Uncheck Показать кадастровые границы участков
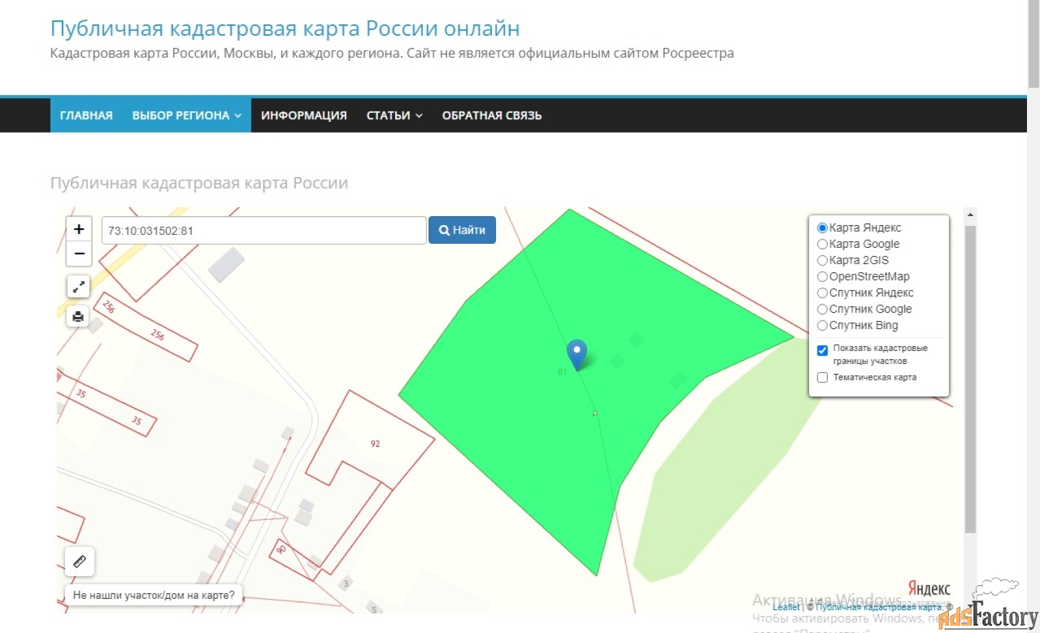 coord(822,351)
